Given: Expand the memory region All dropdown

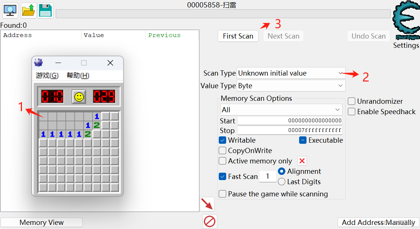Looking at the screenshot, I should click(281, 110).
